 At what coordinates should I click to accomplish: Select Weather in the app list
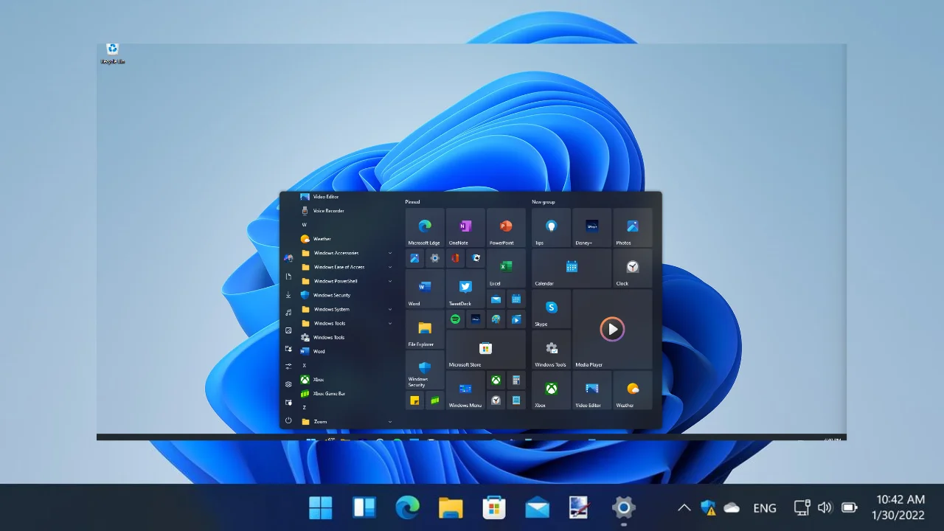tap(347, 239)
